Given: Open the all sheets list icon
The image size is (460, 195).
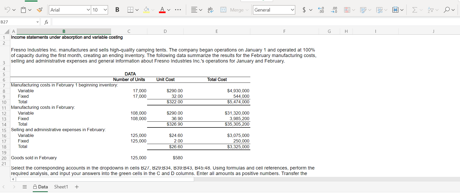Looking at the screenshot, I should (25, 187).
